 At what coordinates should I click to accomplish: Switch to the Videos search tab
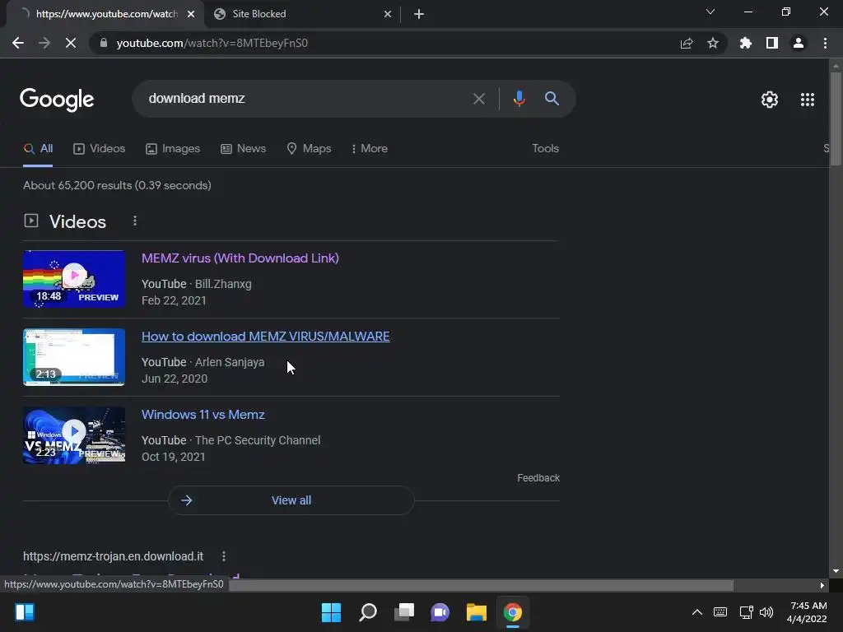click(100, 149)
